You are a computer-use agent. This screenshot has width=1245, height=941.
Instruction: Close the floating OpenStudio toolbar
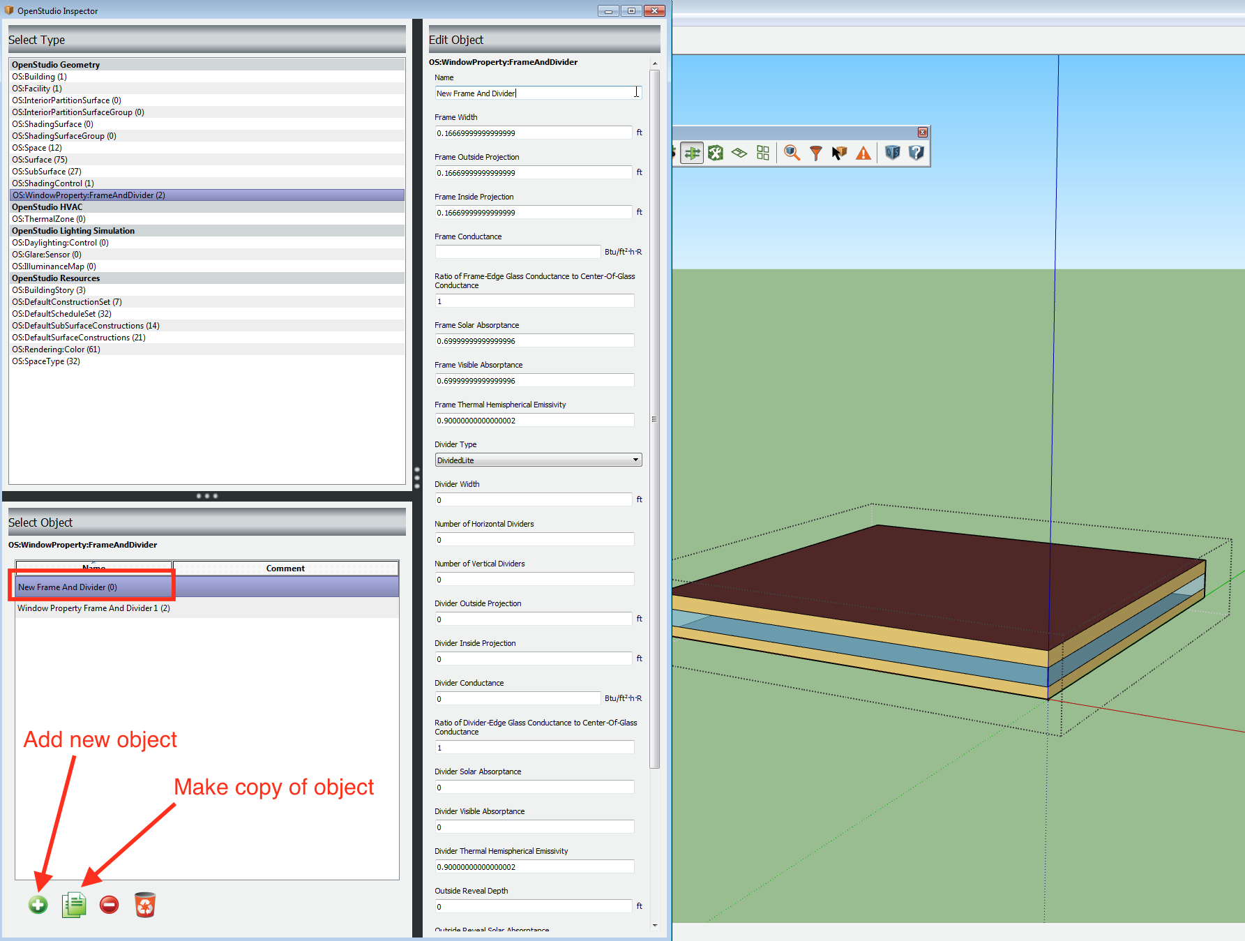[x=922, y=133]
